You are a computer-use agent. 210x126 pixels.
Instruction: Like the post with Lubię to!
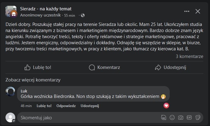38,67
